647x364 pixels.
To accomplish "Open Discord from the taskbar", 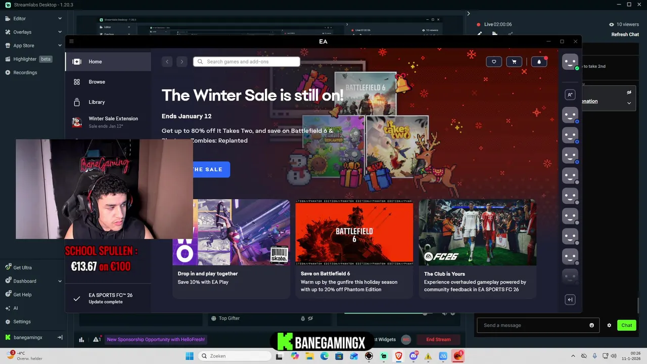I will (413, 356).
